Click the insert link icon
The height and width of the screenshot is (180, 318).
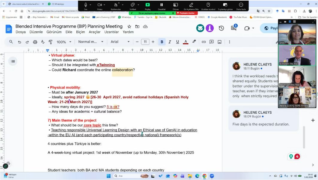(x=204, y=42)
